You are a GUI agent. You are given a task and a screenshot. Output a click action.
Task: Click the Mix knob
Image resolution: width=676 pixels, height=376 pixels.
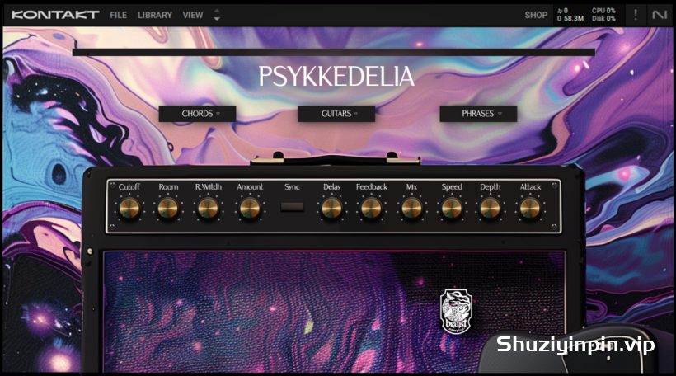(411, 209)
